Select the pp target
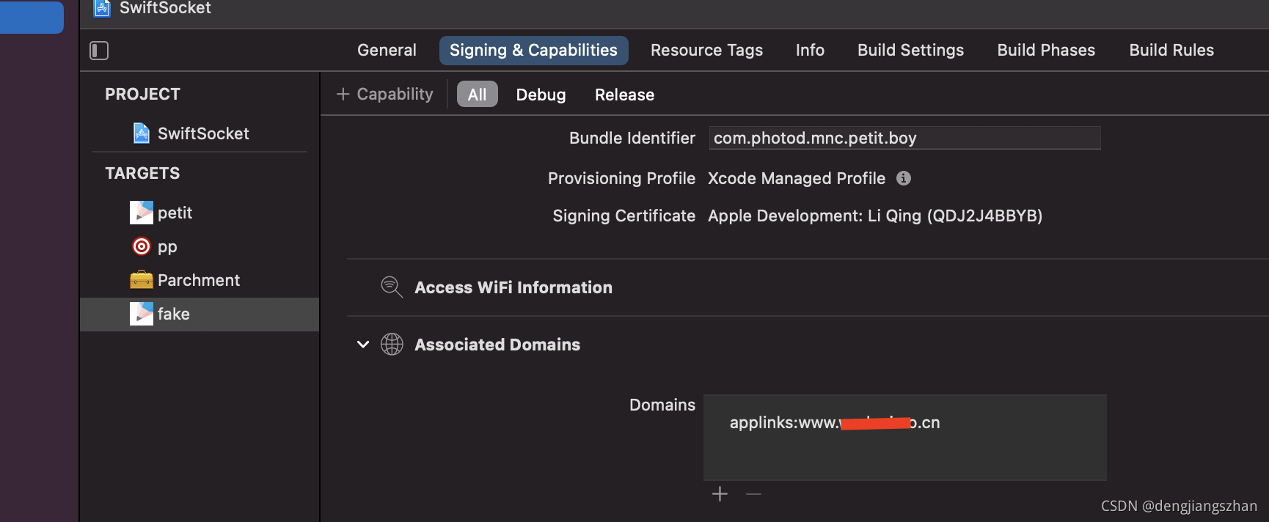The image size is (1269, 522). pyautogui.click(x=200, y=246)
